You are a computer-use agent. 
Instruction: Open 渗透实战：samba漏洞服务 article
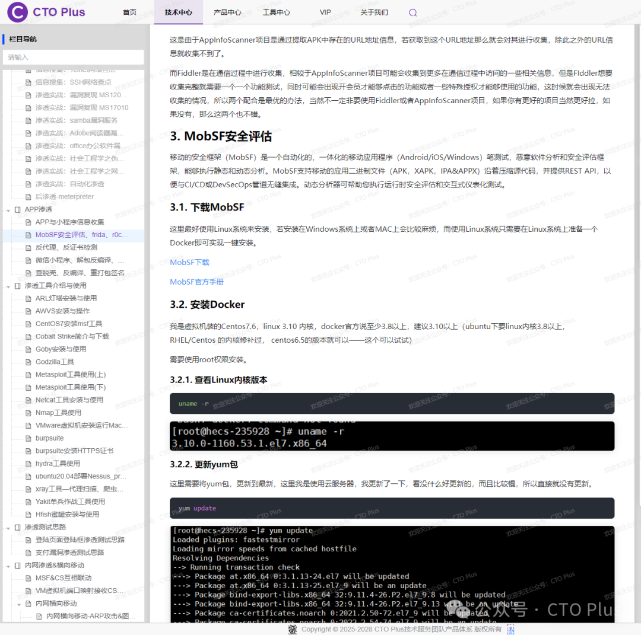pos(77,120)
